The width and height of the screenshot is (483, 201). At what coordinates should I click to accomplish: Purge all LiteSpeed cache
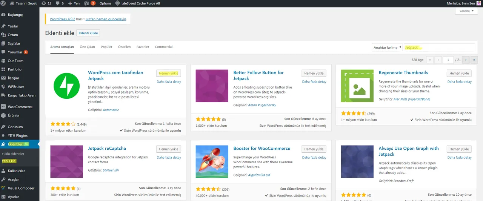[x=138, y=3]
